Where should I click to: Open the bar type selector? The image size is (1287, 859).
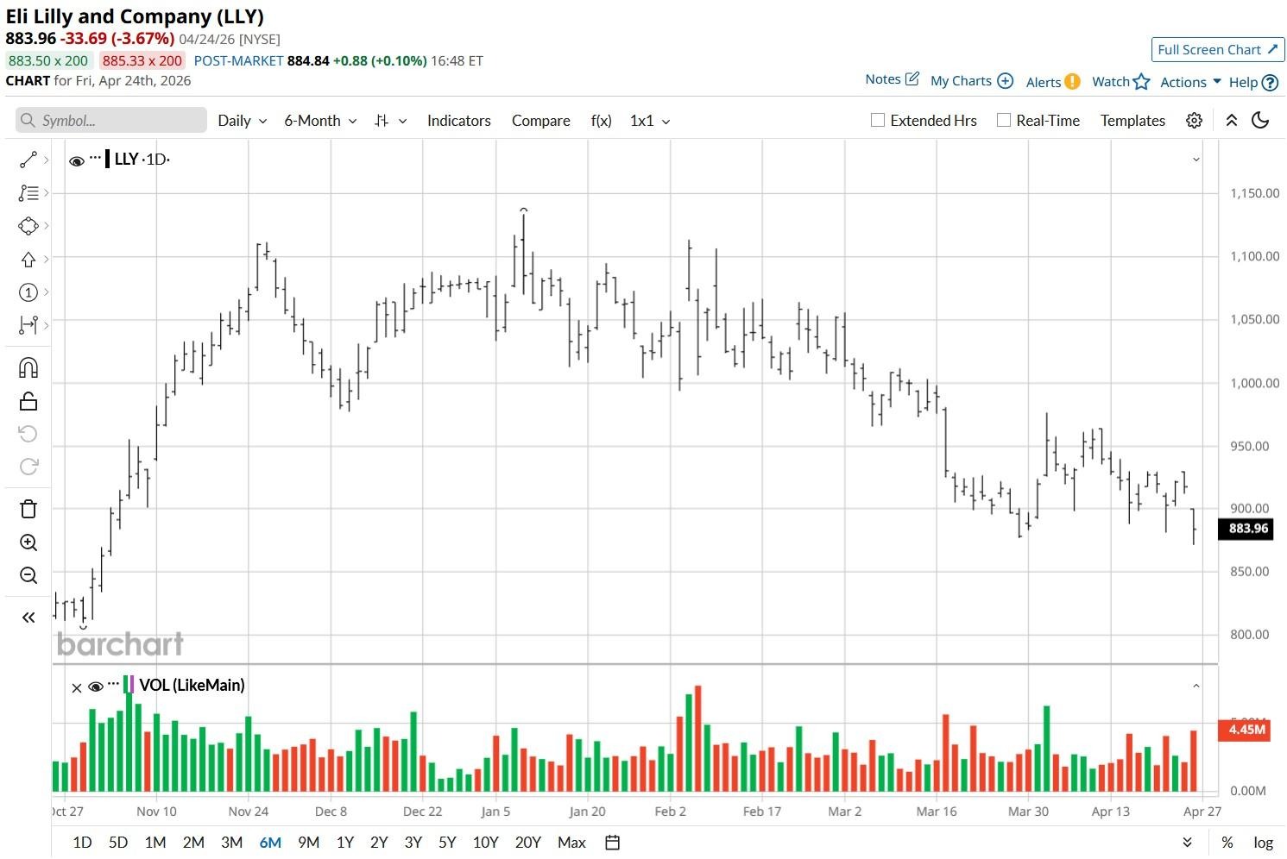(390, 121)
